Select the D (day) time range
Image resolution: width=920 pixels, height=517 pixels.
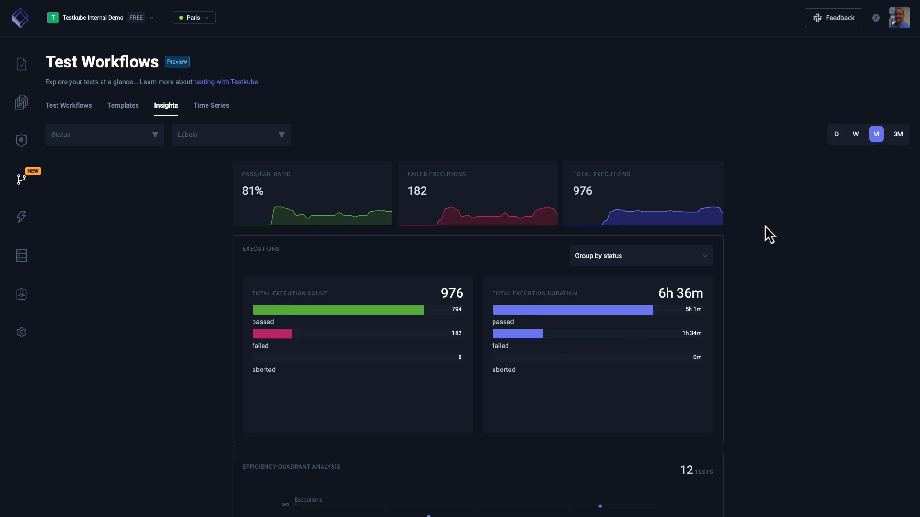pos(836,134)
